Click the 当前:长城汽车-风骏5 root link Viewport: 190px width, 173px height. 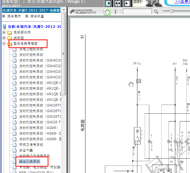pyautogui.click(x=34, y=27)
